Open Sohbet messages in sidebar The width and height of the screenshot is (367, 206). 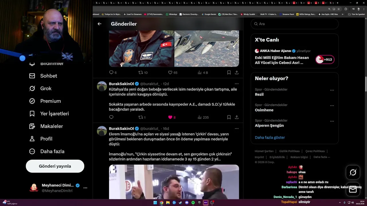[43, 76]
